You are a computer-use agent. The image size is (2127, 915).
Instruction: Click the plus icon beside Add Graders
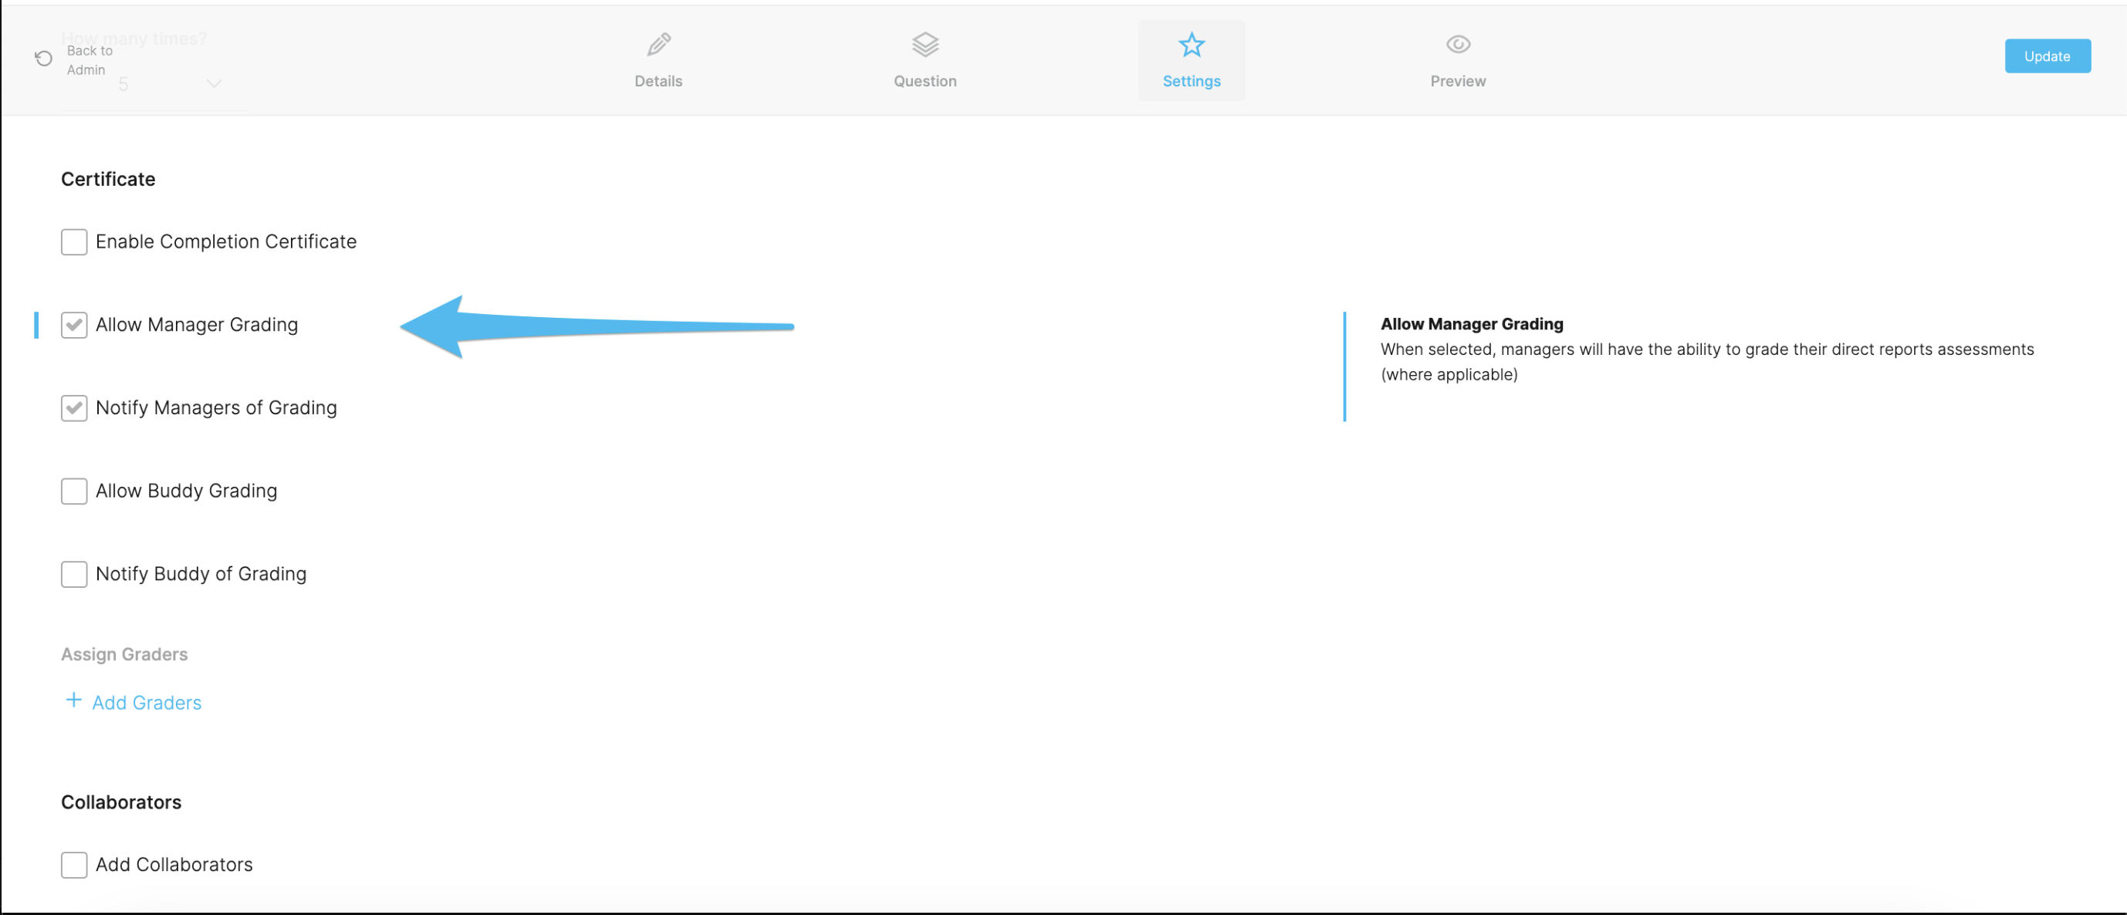pos(73,701)
